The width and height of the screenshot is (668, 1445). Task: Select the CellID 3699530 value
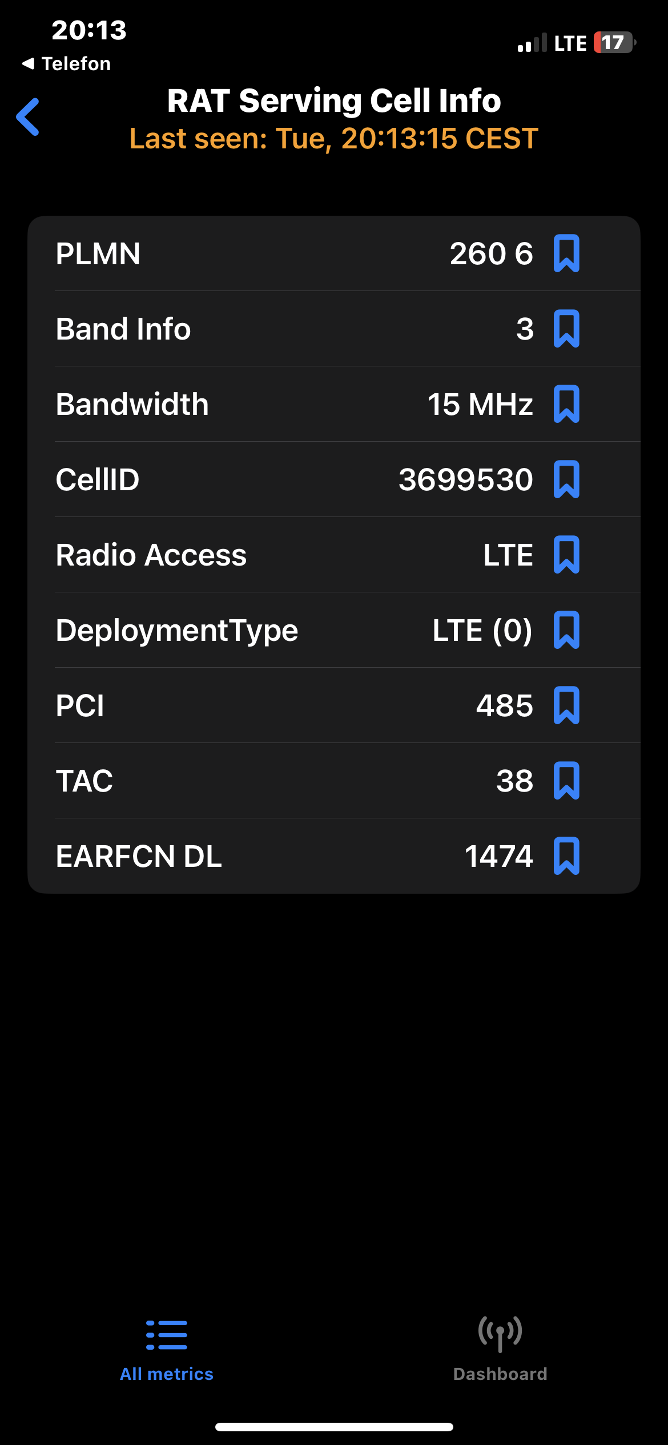pos(466,479)
